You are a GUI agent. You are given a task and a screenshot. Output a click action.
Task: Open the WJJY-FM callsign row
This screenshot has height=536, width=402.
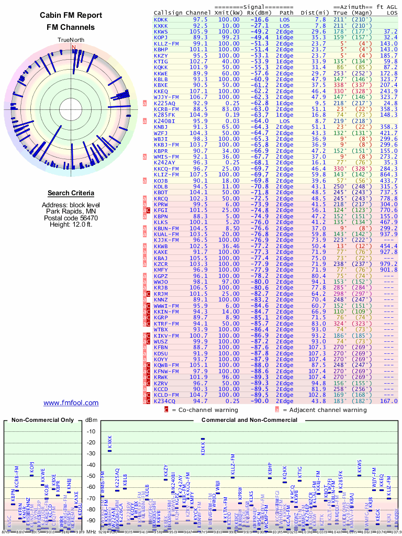(x=166, y=97)
